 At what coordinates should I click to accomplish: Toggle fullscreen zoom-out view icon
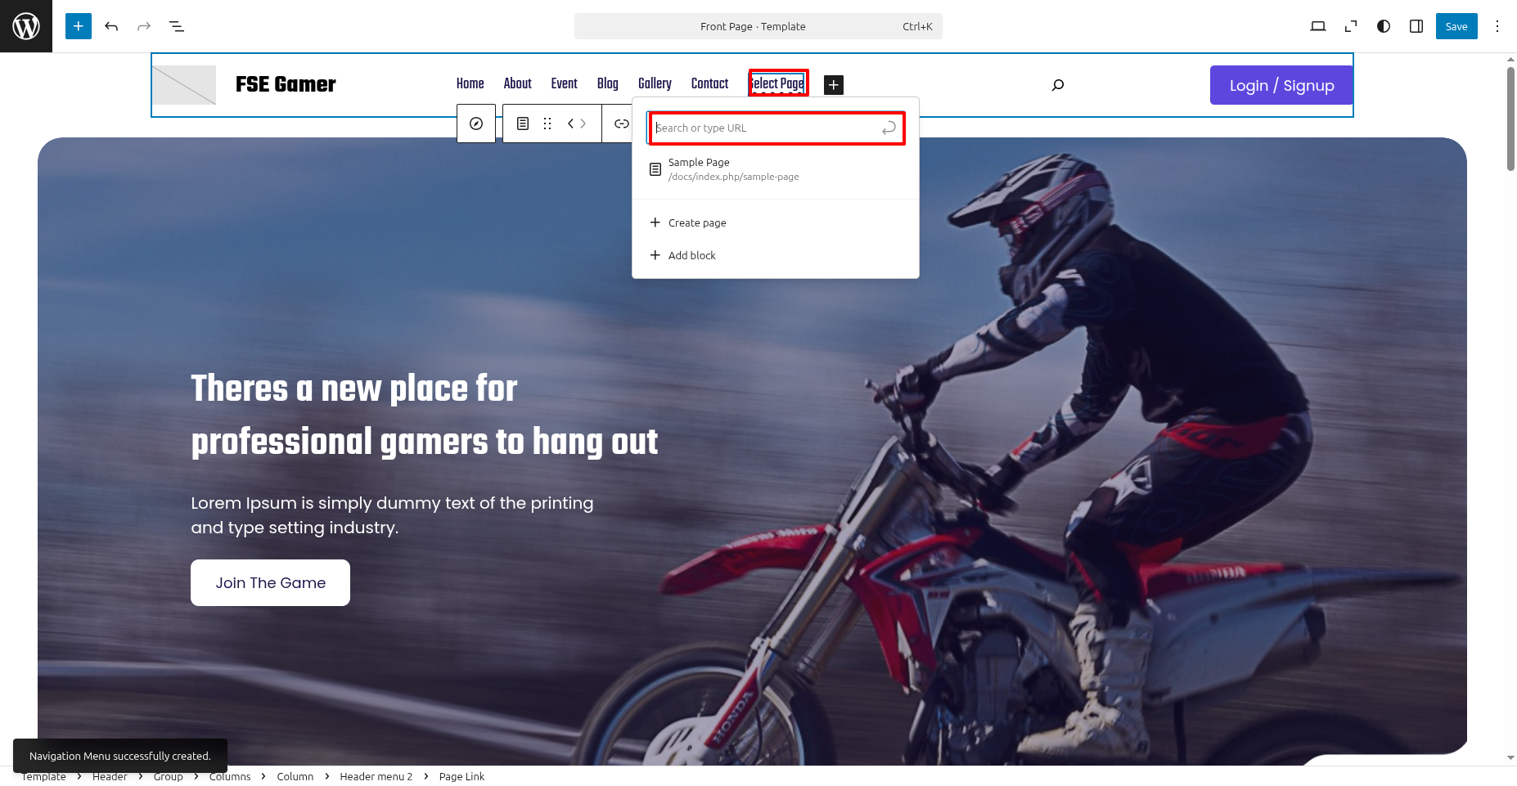tap(1351, 26)
